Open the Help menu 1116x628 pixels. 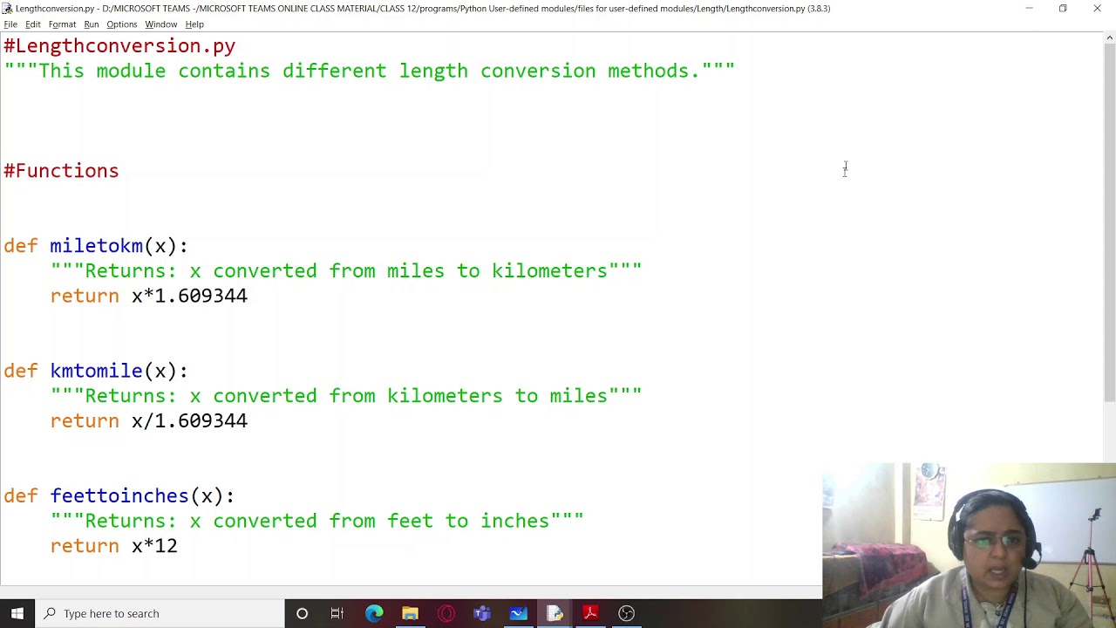pyautogui.click(x=194, y=24)
